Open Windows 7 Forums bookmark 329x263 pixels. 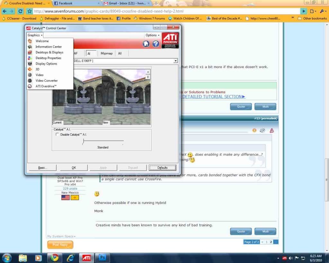(x=150, y=18)
